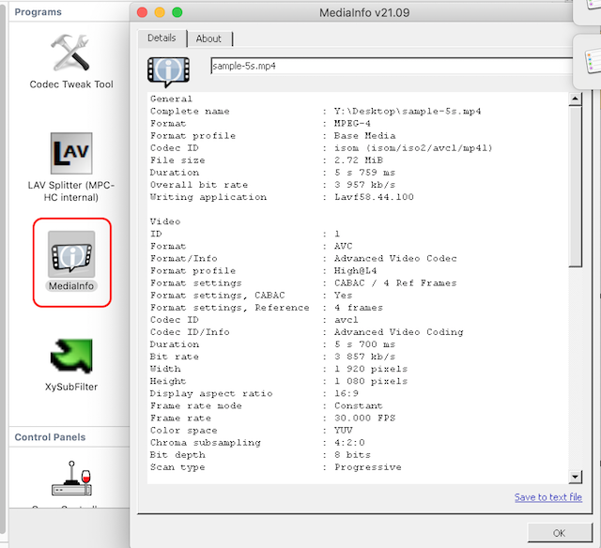Image resolution: width=601 pixels, height=548 pixels.
Task: Click the '5 s 759 ms' duration value
Action: click(364, 173)
